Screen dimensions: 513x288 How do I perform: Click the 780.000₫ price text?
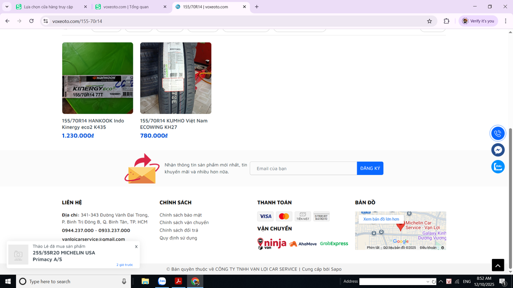coord(154,135)
